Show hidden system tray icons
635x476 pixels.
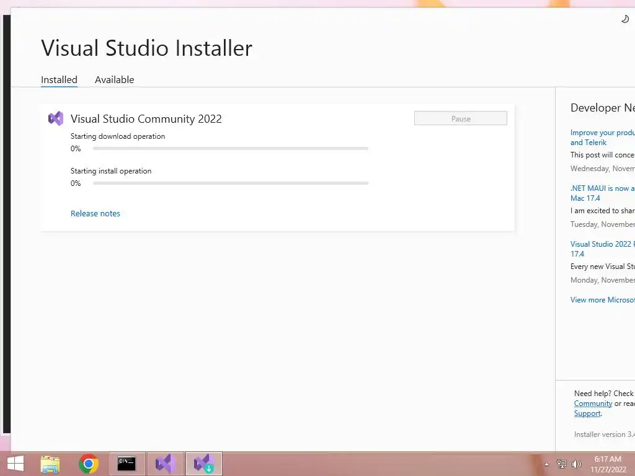coord(546,464)
